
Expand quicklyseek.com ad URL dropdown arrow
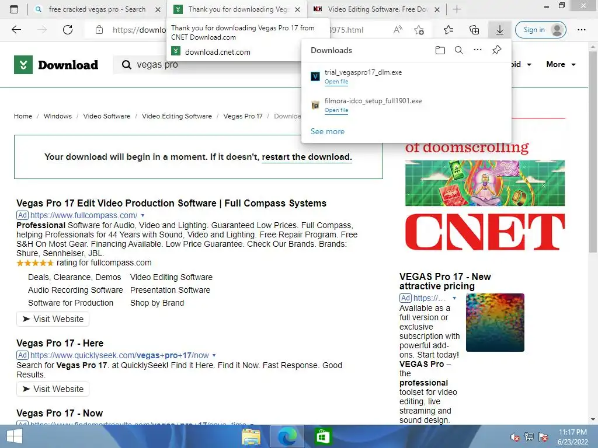(x=214, y=355)
